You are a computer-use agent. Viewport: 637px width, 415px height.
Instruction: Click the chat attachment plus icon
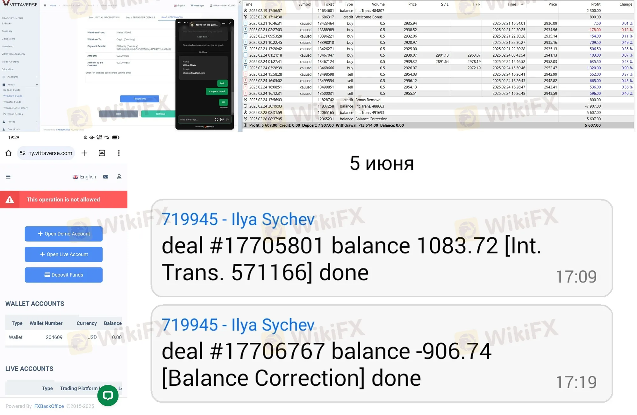[222, 119]
